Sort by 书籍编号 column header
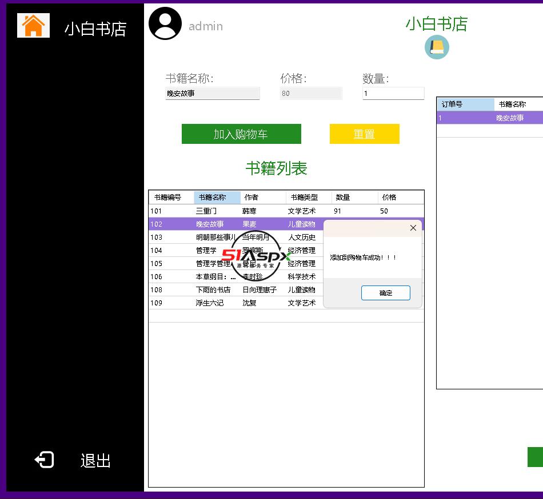The width and height of the screenshot is (543, 499). [171, 198]
